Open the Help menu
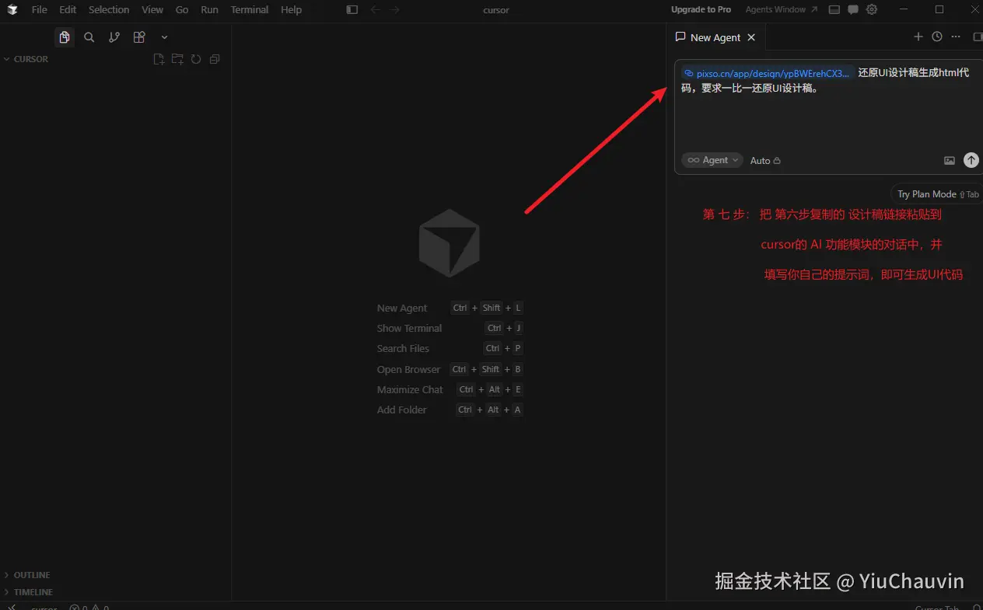Image resolution: width=983 pixels, height=610 pixels. tap(292, 10)
